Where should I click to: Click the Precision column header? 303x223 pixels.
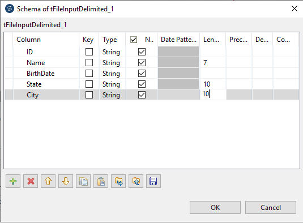click(x=239, y=40)
